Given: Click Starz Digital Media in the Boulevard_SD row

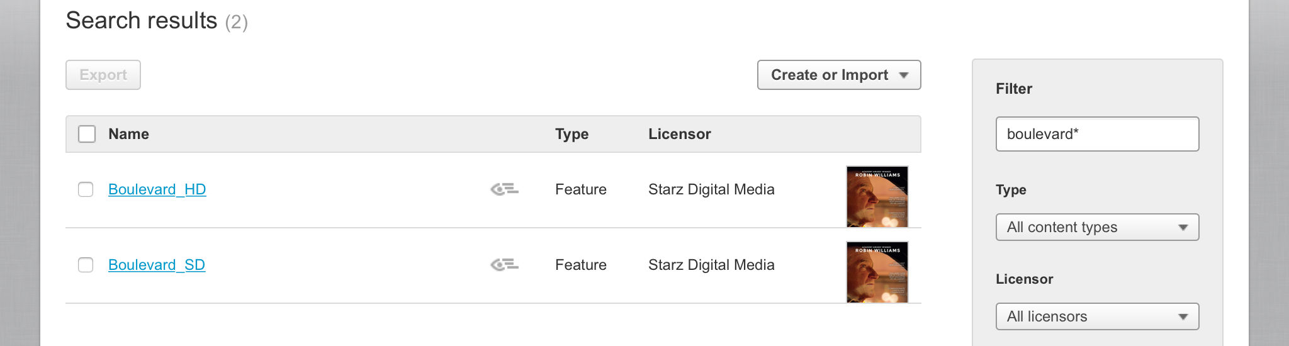Looking at the screenshot, I should [x=711, y=265].
